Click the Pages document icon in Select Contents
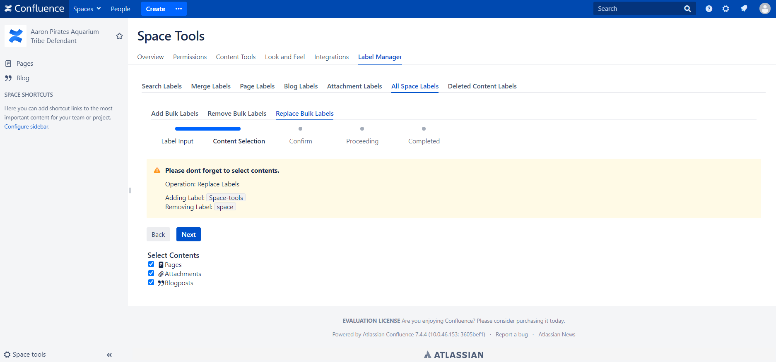This screenshot has height=362, width=776. 161,265
